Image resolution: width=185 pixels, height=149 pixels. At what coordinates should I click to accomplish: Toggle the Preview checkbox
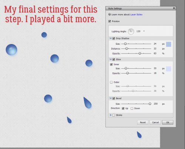pyautogui.click(x=110, y=21)
